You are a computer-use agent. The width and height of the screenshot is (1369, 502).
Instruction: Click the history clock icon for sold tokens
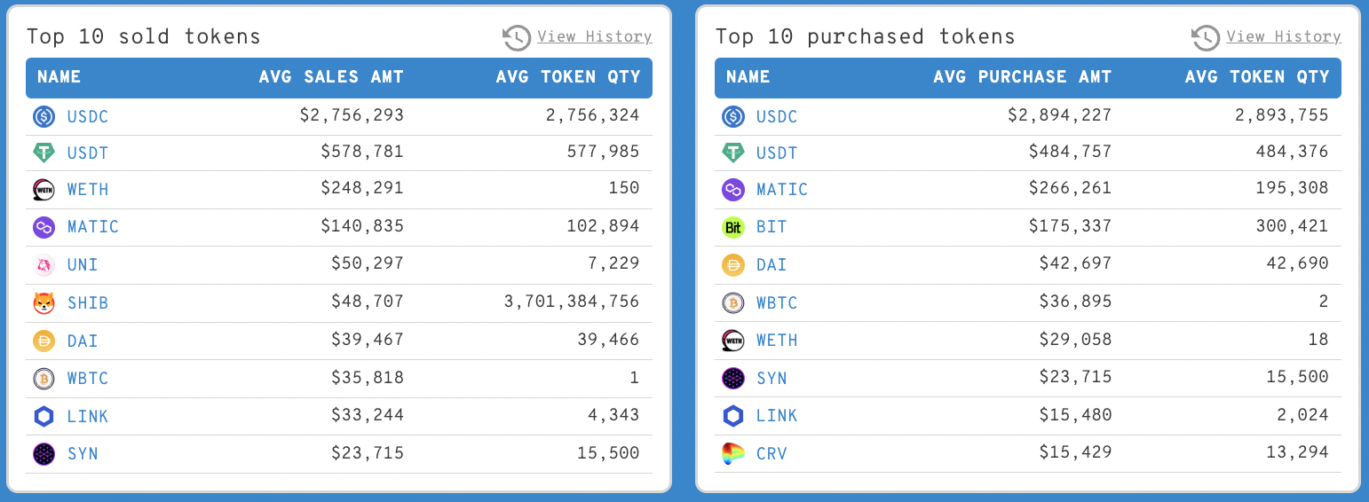pyautogui.click(x=517, y=37)
